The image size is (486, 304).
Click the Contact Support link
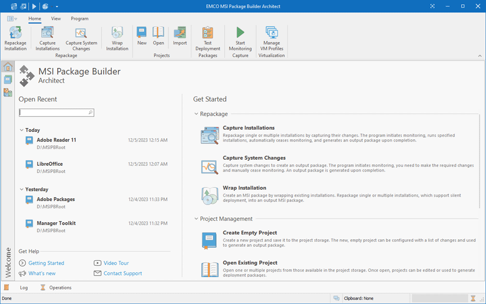coord(123,273)
